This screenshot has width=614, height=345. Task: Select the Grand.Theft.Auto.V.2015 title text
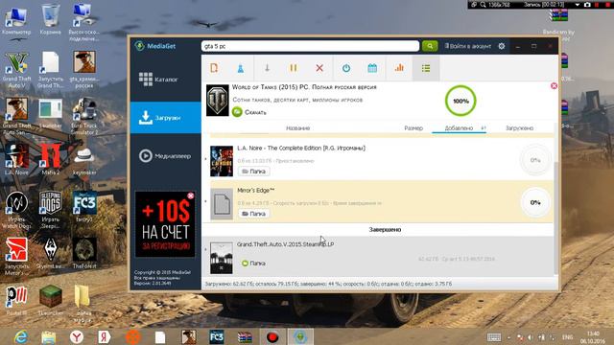(286, 244)
